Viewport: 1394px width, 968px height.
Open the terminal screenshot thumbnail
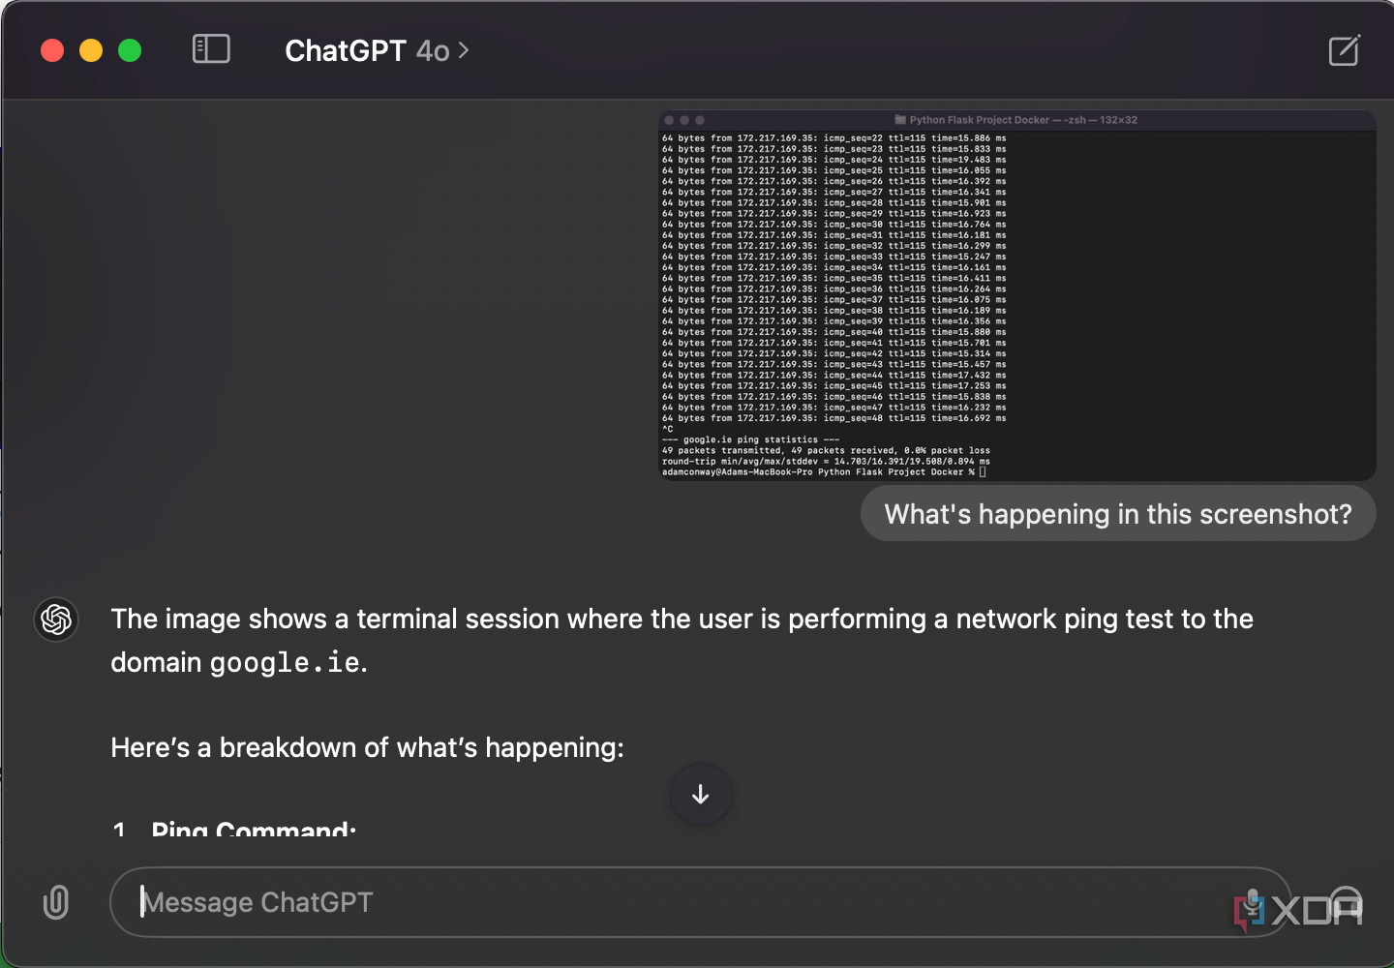click(x=1015, y=295)
